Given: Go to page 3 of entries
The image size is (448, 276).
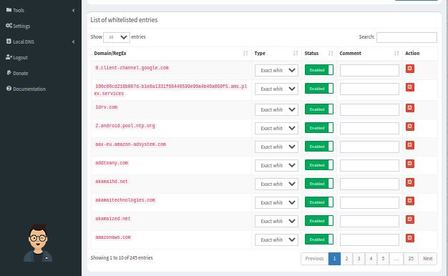Looking at the screenshot, I should point(359,259).
